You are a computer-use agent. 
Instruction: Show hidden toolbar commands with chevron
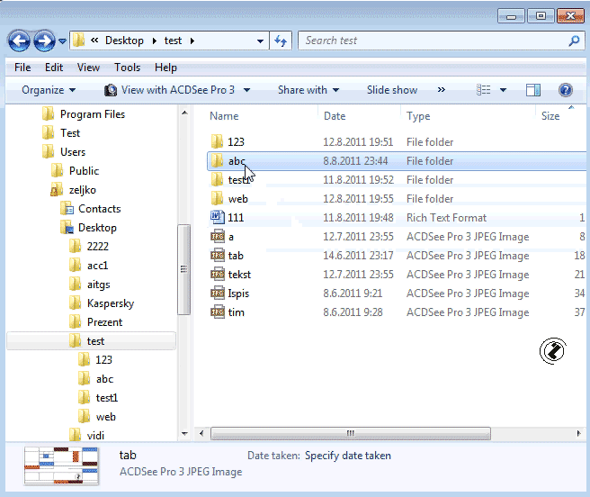coord(442,90)
